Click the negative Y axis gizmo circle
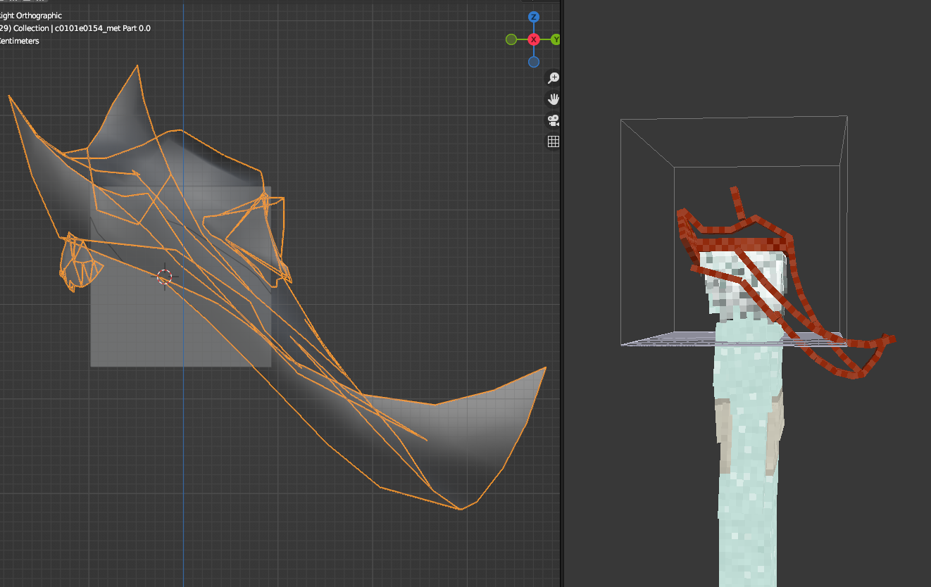Screen dimensions: 931x587 click(511, 39)
